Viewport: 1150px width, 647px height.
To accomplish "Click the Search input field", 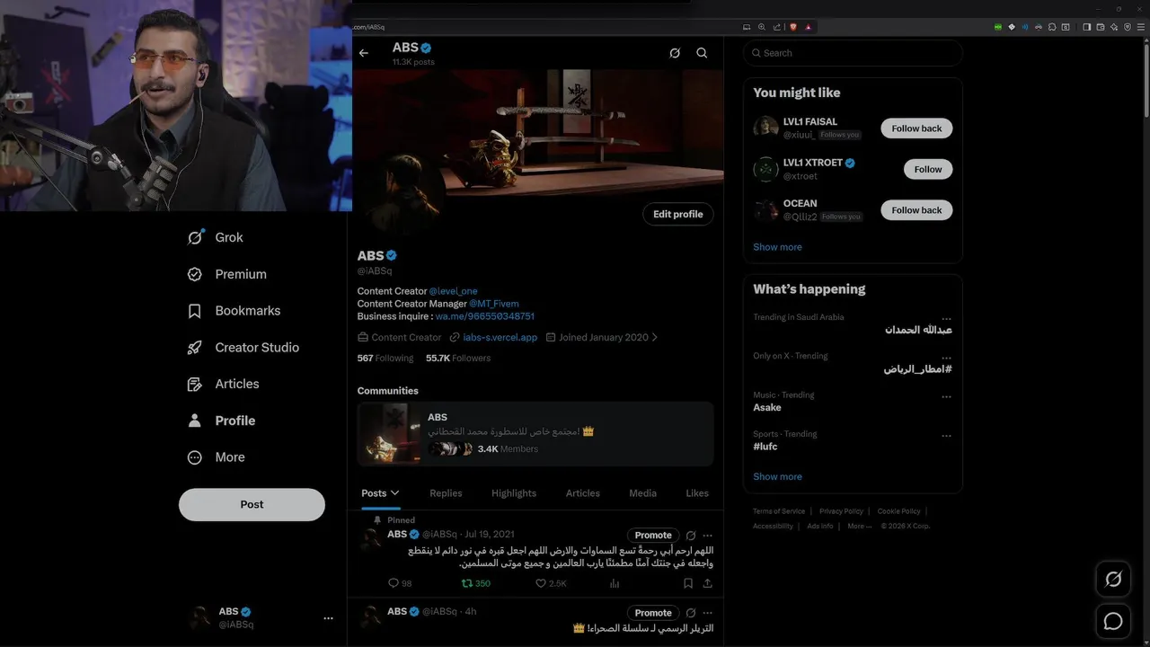I will (853, 53).
